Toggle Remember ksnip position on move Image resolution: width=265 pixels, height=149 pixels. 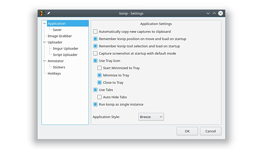click(x=95, y=39)
